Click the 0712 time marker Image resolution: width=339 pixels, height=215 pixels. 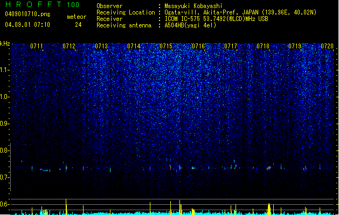point(69,46)
